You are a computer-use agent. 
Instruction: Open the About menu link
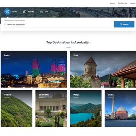[133, 3]
